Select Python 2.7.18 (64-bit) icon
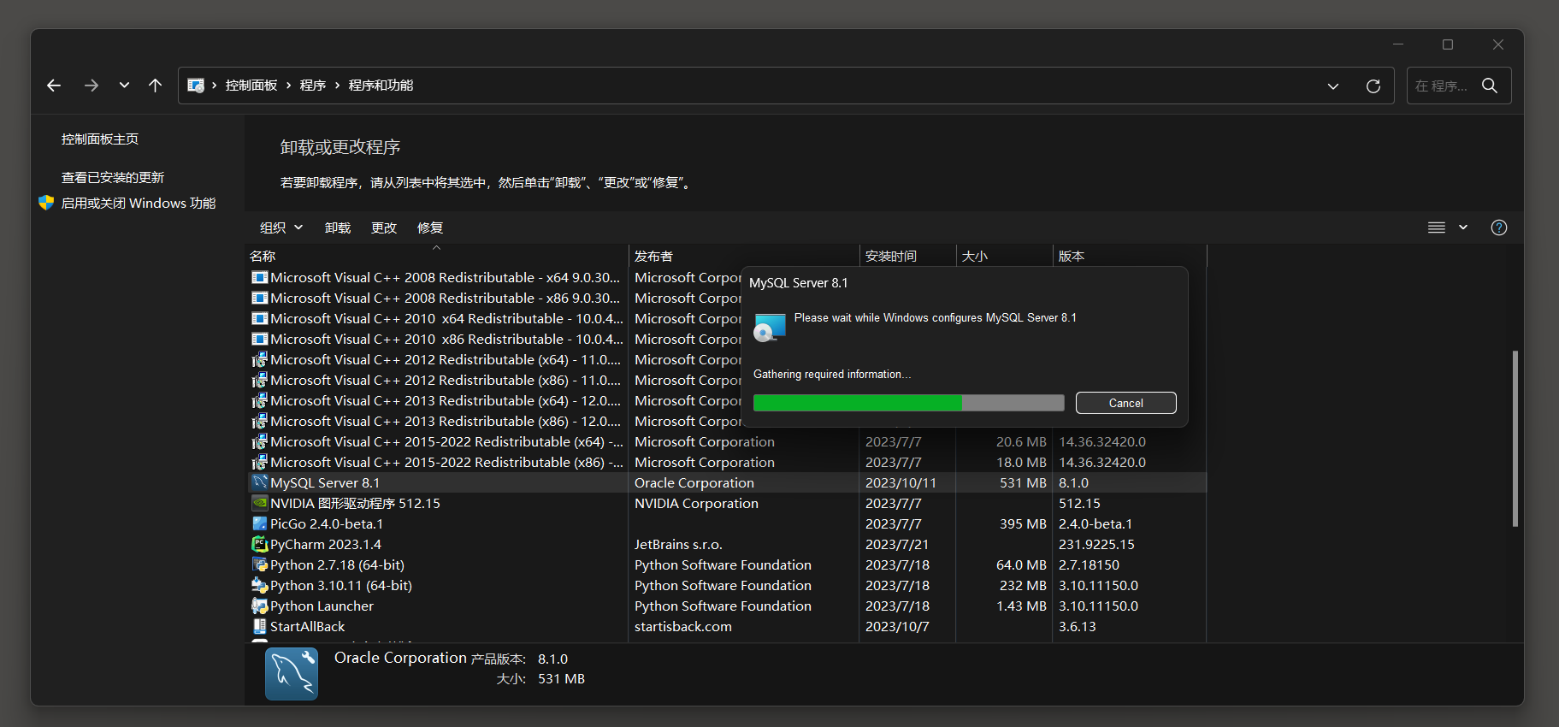The width and height of the screenshot is (1559, 727). (260, 564)
